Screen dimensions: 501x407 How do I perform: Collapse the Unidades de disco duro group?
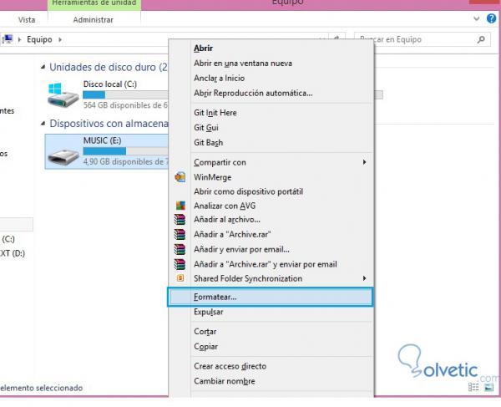coord(43,67)
